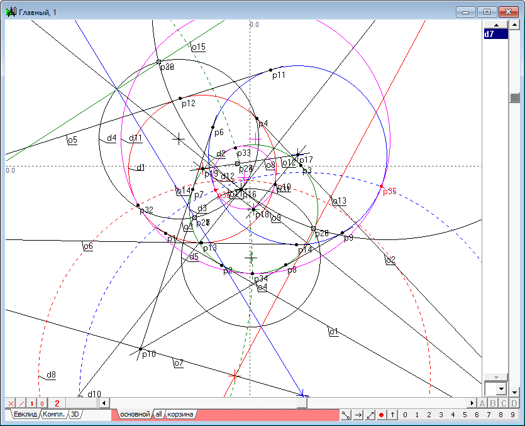Screen dimensions: 525x426
Task: Click the label o1
Action: click(333, 332)
